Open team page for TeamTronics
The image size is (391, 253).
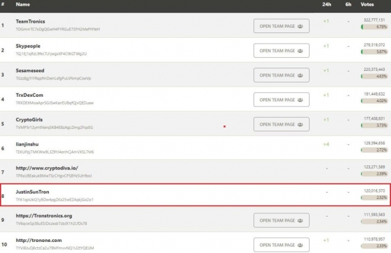click(x=282, y=26)
